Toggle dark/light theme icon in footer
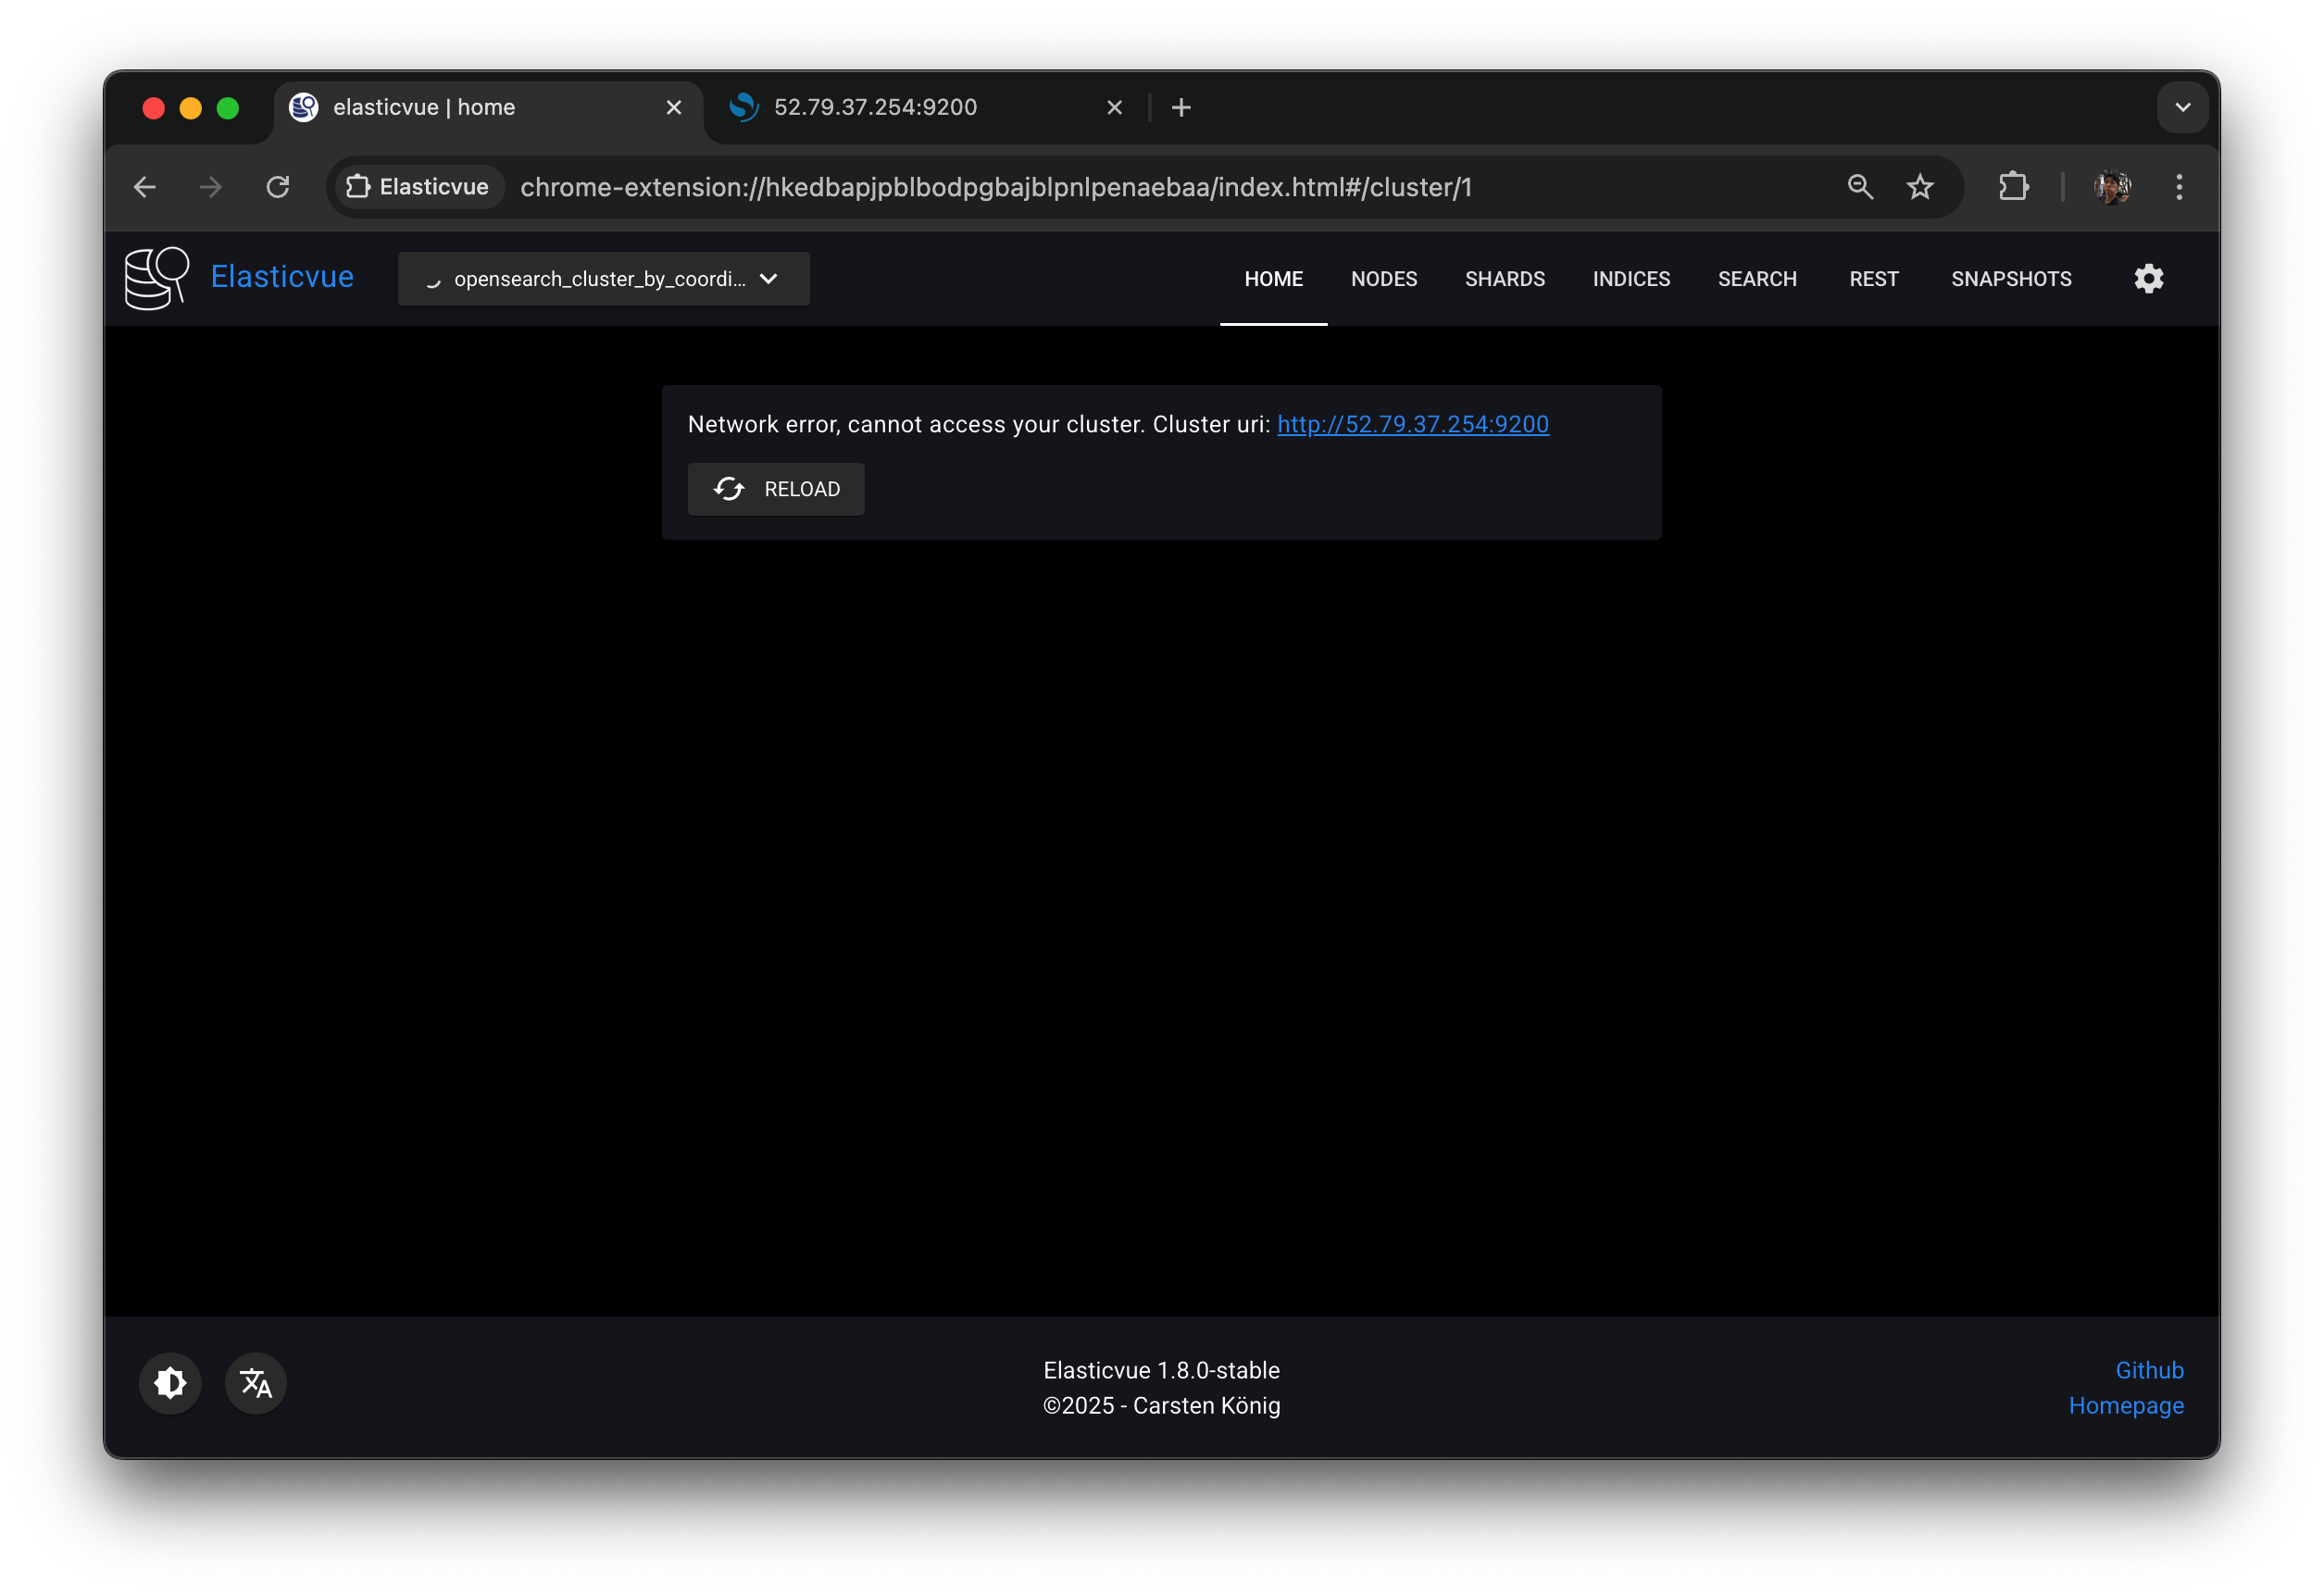The height and width of the screenshot is (1596, 2324). (x=170, y=1383)
